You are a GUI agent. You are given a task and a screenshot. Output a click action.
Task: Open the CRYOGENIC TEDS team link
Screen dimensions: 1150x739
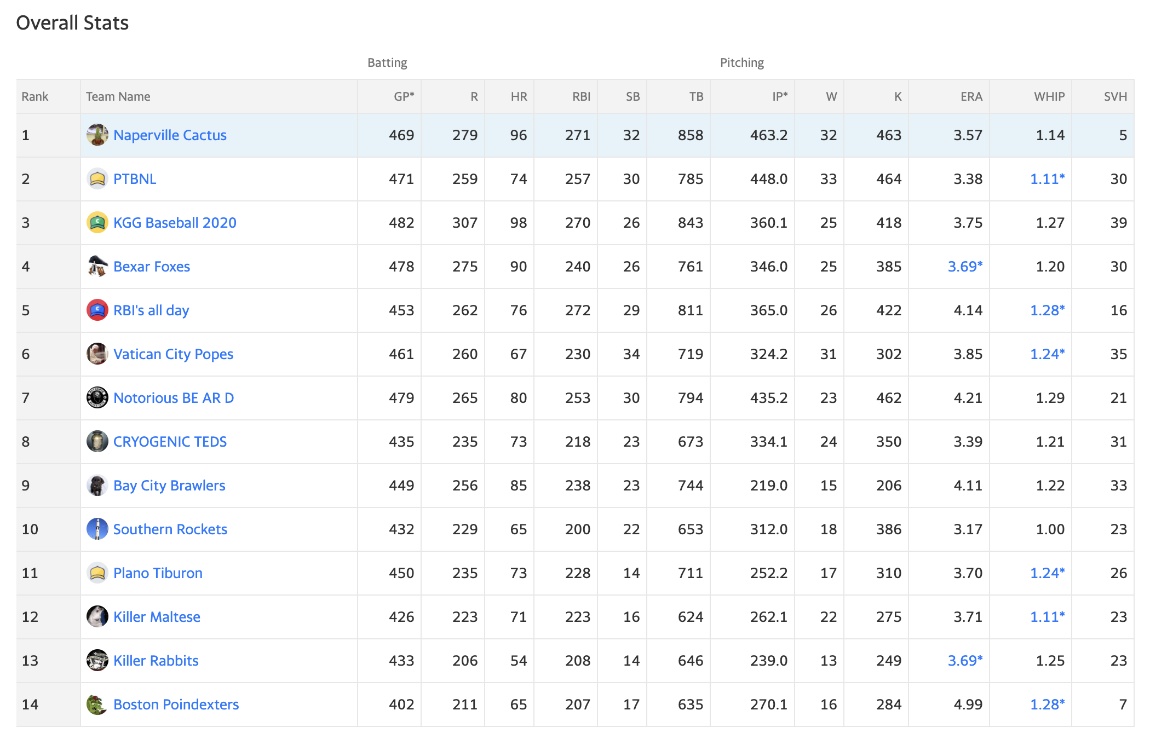coord(170,442)
